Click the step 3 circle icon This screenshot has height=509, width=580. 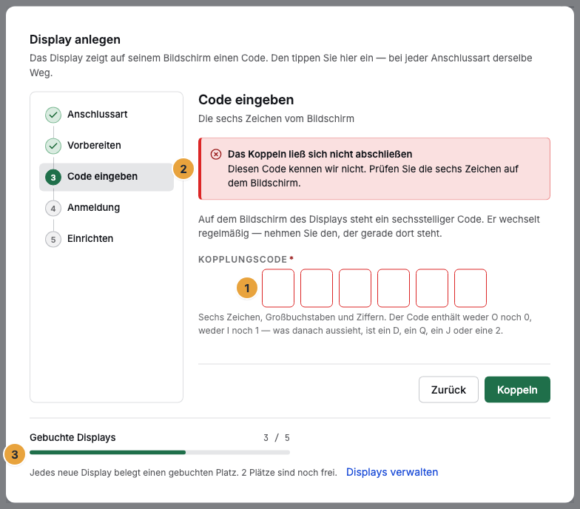point(53,178)
